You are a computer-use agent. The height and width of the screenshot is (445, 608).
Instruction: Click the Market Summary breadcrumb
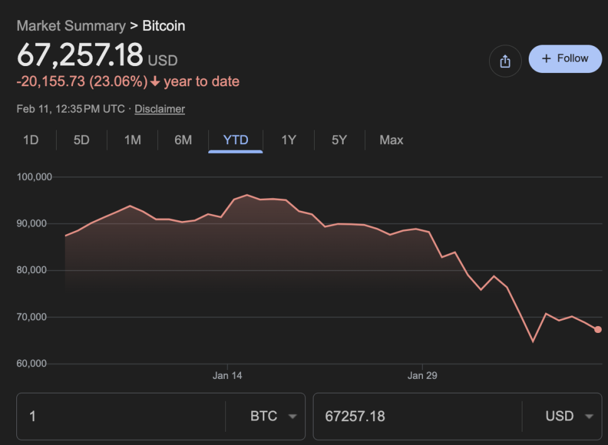pos(71,26)
